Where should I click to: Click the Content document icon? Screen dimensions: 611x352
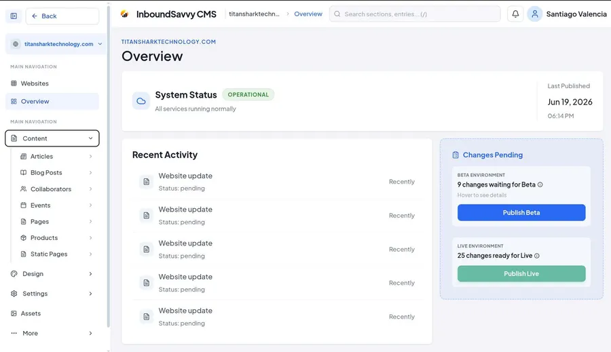click(14, 138)
